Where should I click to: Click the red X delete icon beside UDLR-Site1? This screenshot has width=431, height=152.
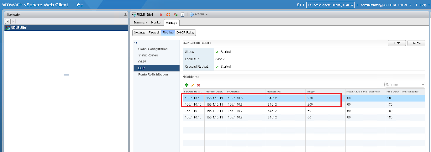click(161, 15)
